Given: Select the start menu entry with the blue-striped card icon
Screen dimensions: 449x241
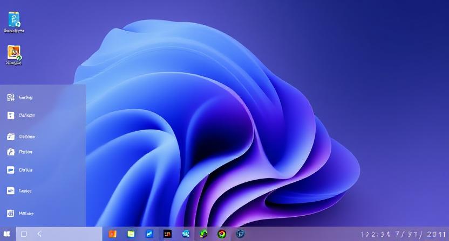Looking at the screenshot, I should 20,170.
